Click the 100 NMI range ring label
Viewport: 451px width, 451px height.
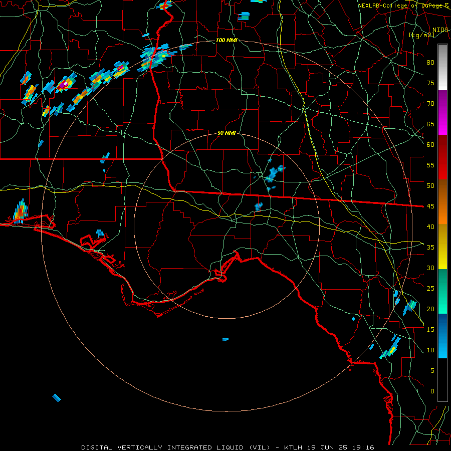pyautogui.click(x=227, y=40)
